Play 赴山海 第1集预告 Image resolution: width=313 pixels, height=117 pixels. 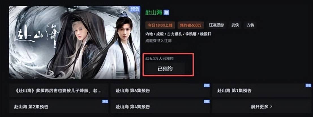(x=261, y=91)
